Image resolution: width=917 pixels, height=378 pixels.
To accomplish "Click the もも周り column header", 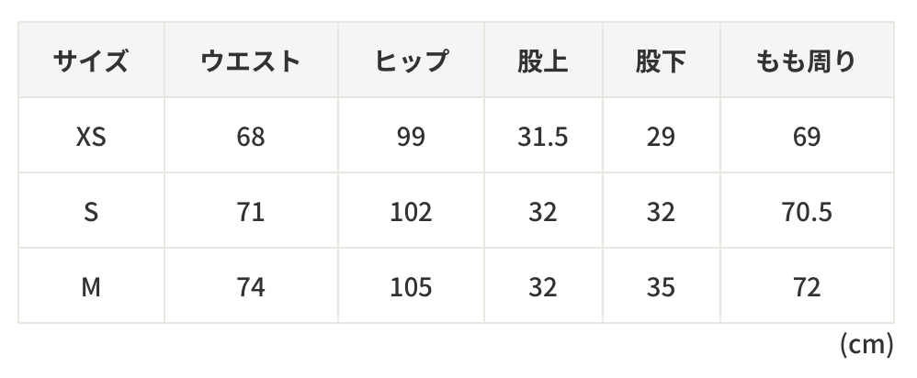I will point(806,62).
